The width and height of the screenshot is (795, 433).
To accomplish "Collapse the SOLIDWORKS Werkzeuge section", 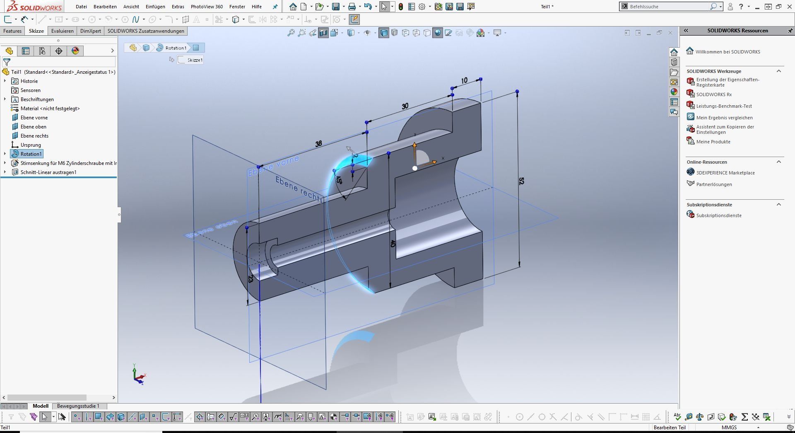I will (x=778, y=71).
